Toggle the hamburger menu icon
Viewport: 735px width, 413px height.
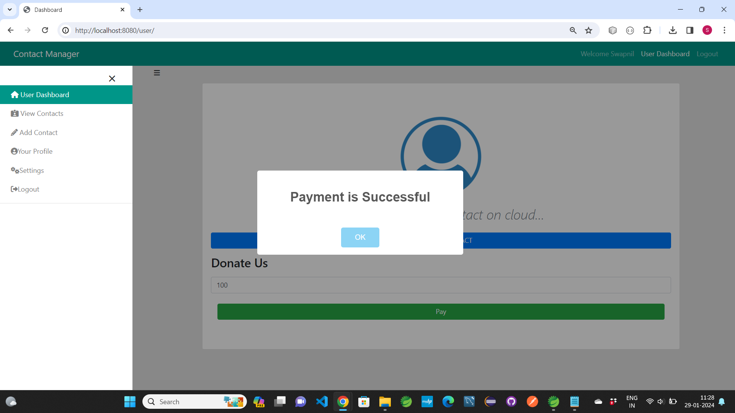tap(157, 73)
